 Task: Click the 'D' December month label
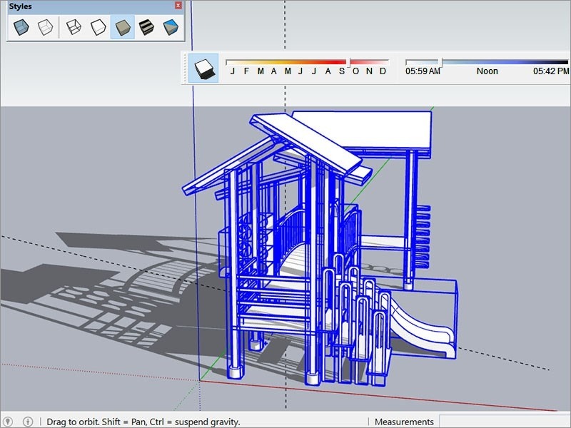(383, 71)
